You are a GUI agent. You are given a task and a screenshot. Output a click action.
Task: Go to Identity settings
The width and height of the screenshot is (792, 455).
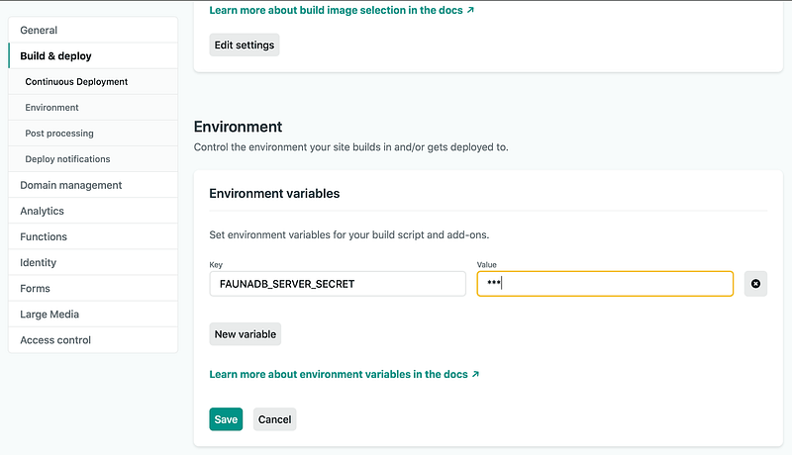pyautogui.click(x=39, y=262)
